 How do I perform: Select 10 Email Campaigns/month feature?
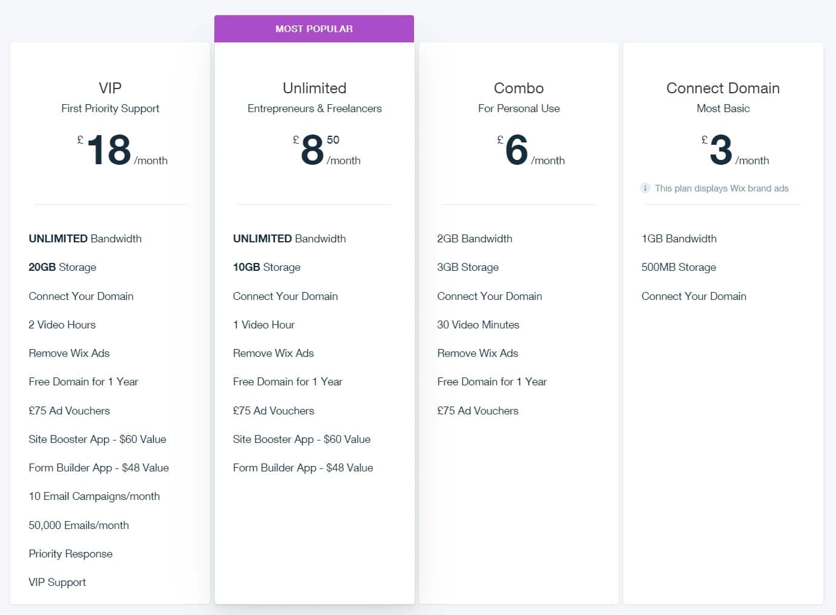coord(94,496)
